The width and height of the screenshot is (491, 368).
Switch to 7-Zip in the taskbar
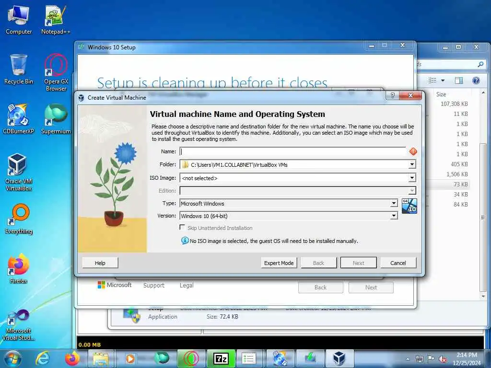[221, 358]
